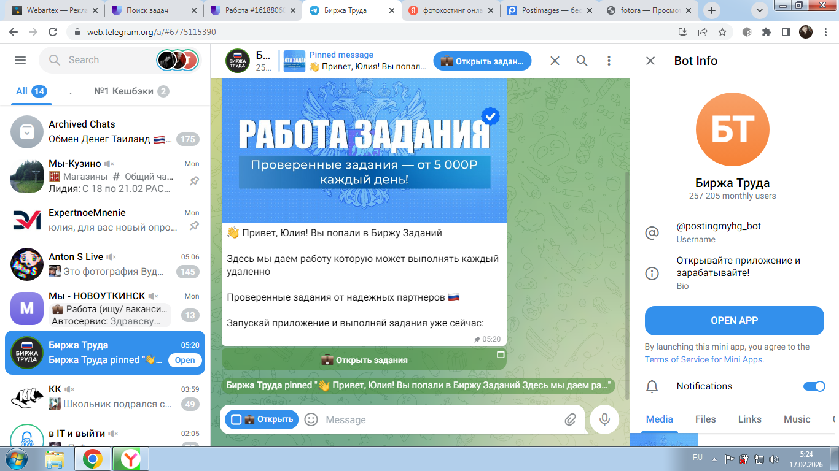Viewport: 839px width, 471px height.
Task: Select the Links tab in Bot Info
Action: coord(750,419)
